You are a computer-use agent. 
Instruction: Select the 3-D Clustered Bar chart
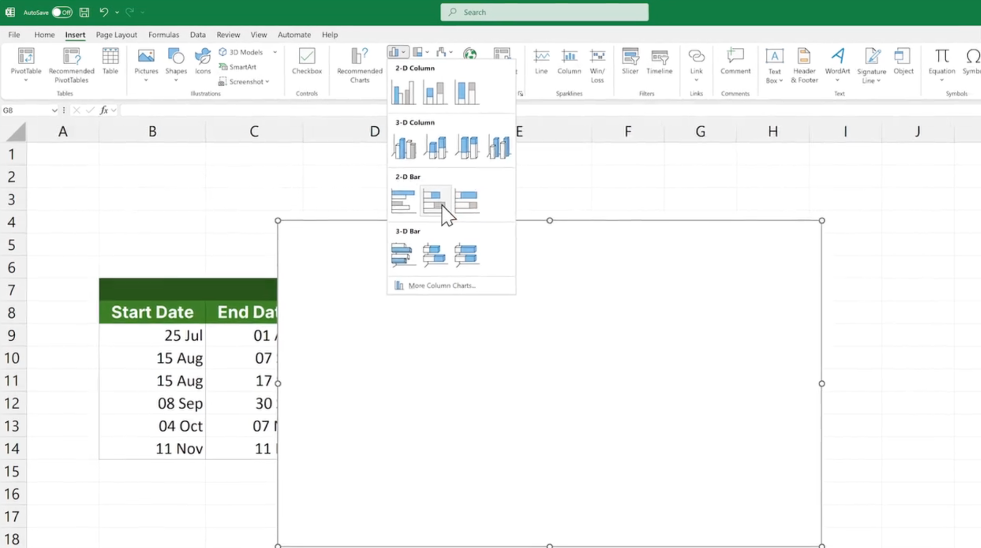403,255
